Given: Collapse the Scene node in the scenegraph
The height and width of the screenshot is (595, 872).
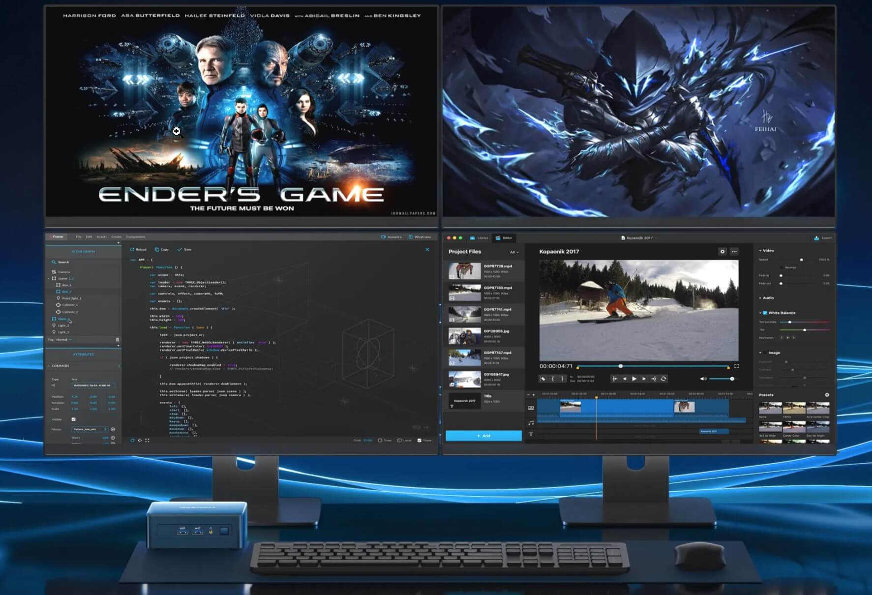Looking at the screenshot, I should pos(49,278).
